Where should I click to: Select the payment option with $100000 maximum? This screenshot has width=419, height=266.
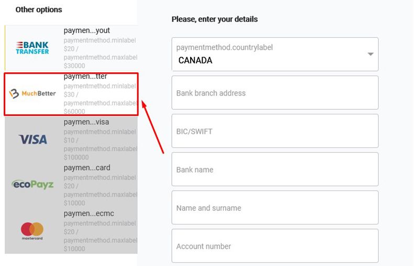point(100,140)
